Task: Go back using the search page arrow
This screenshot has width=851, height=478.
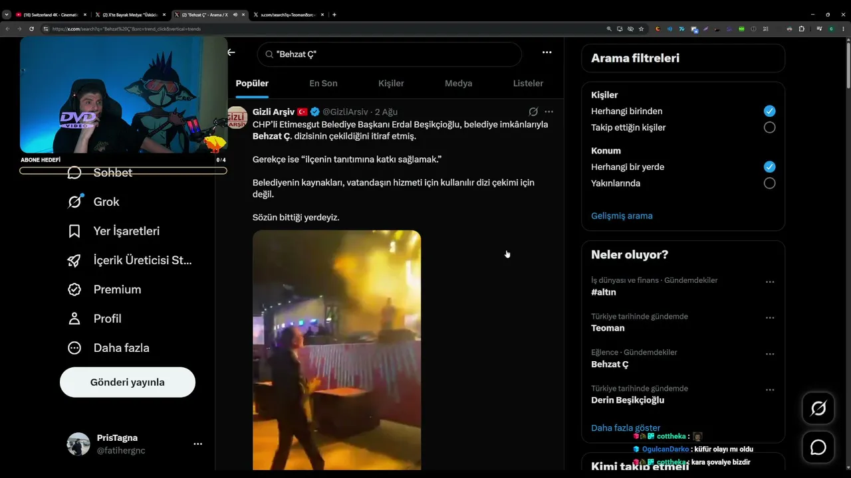Action: pyautogui.click(x=231, y=52)
